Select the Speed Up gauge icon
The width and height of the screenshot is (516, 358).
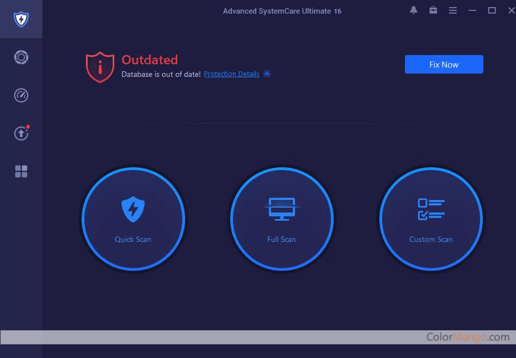tap(21, 95)
